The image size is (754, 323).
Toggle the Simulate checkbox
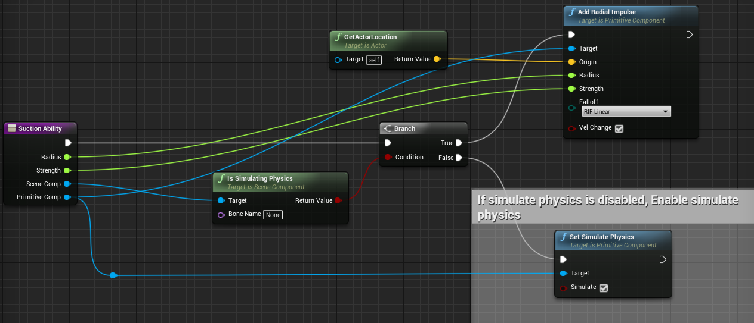click(x=604, y=288)
